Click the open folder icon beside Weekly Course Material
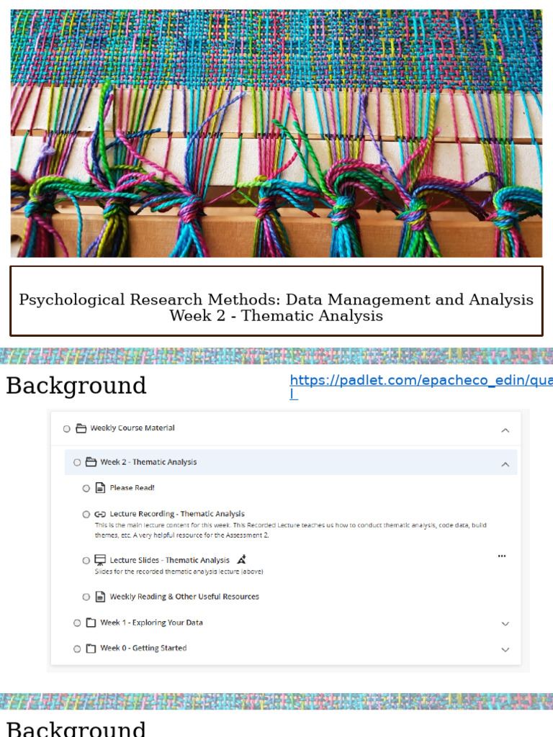Viewport: 553px width, 737px height. 81,428
